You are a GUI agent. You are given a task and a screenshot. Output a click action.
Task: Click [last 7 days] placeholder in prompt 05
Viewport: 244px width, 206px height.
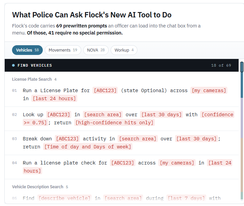[186, 198]
